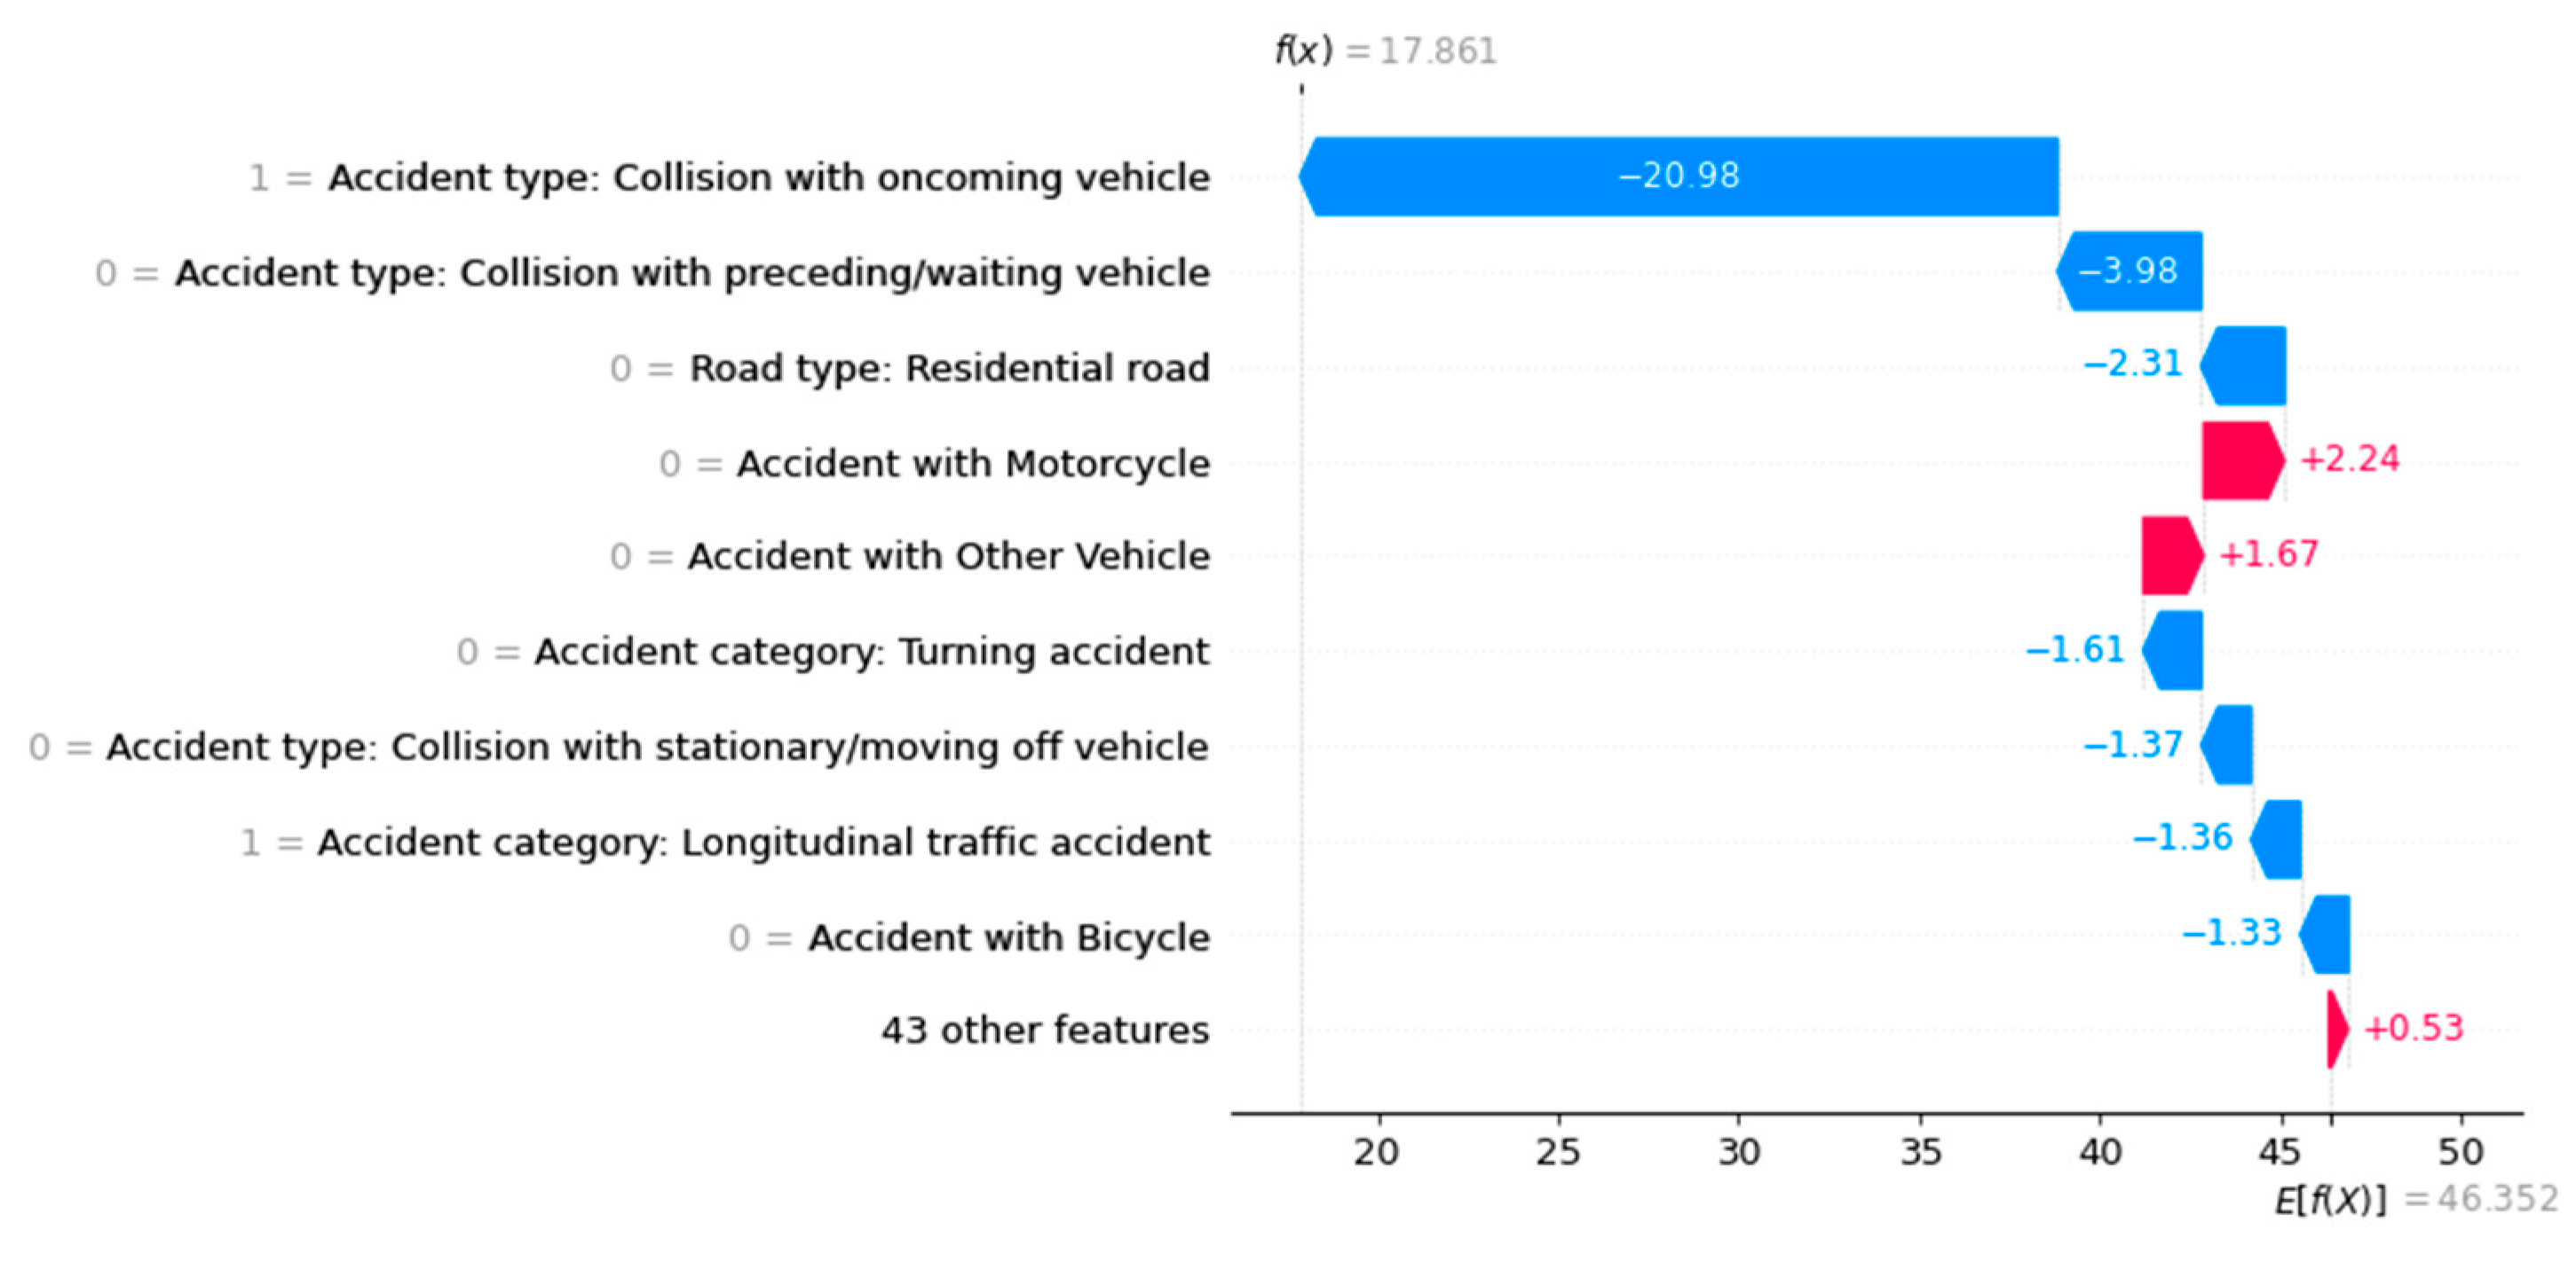Image resolution: width=2576 pixels, height=1262 pixels.
Task: Click the '43 other features' label
Action: (x=1044, y=1031)
